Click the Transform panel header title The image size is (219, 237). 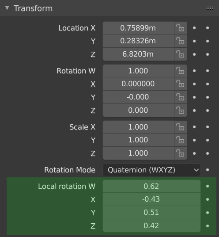pyautogui.click(x=33, y=8)
